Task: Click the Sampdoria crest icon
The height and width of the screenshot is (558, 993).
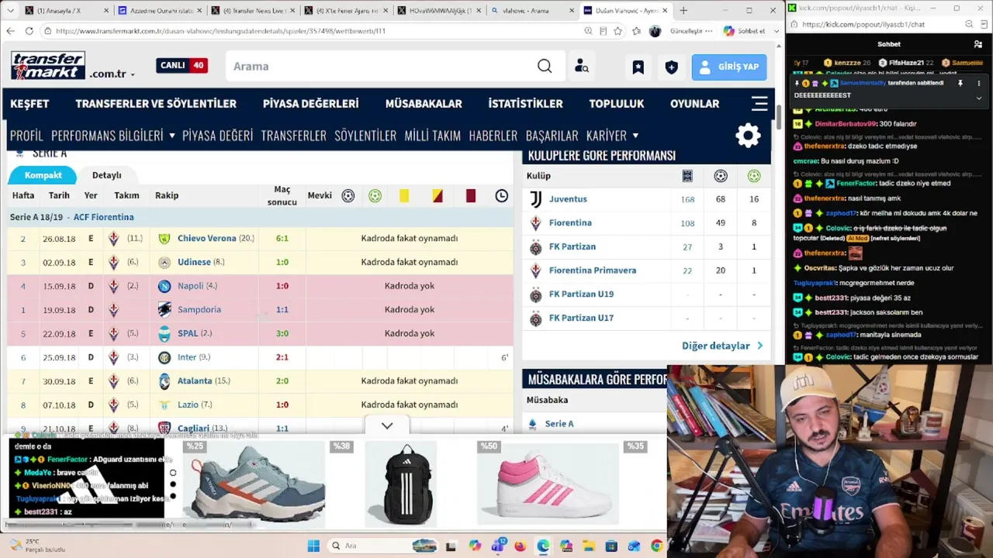Action: click(164, 309)
